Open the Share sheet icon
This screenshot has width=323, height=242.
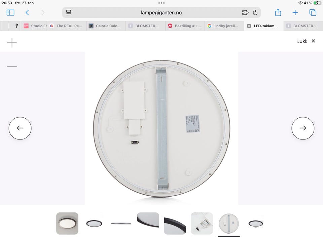point(278,12)
